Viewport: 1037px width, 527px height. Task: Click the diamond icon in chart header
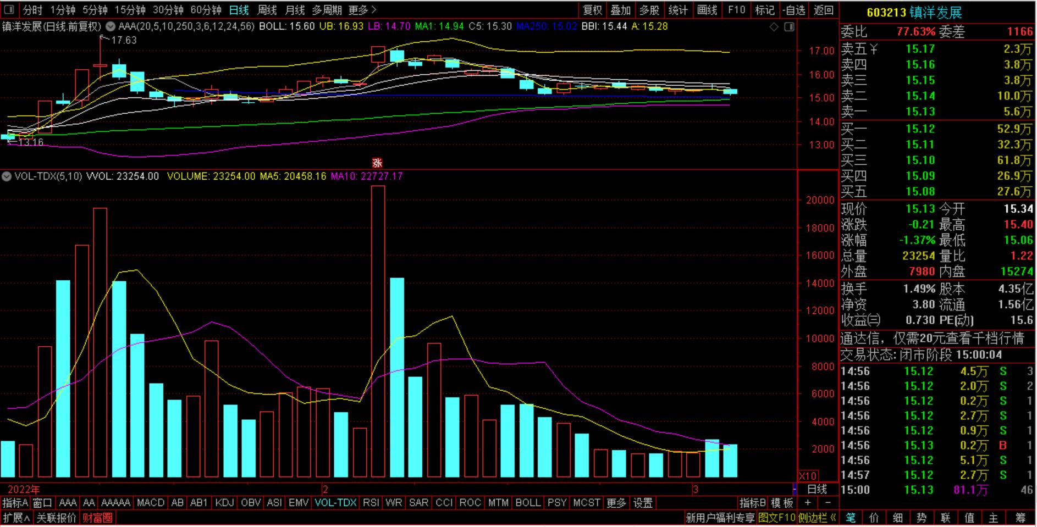(774, 26)
